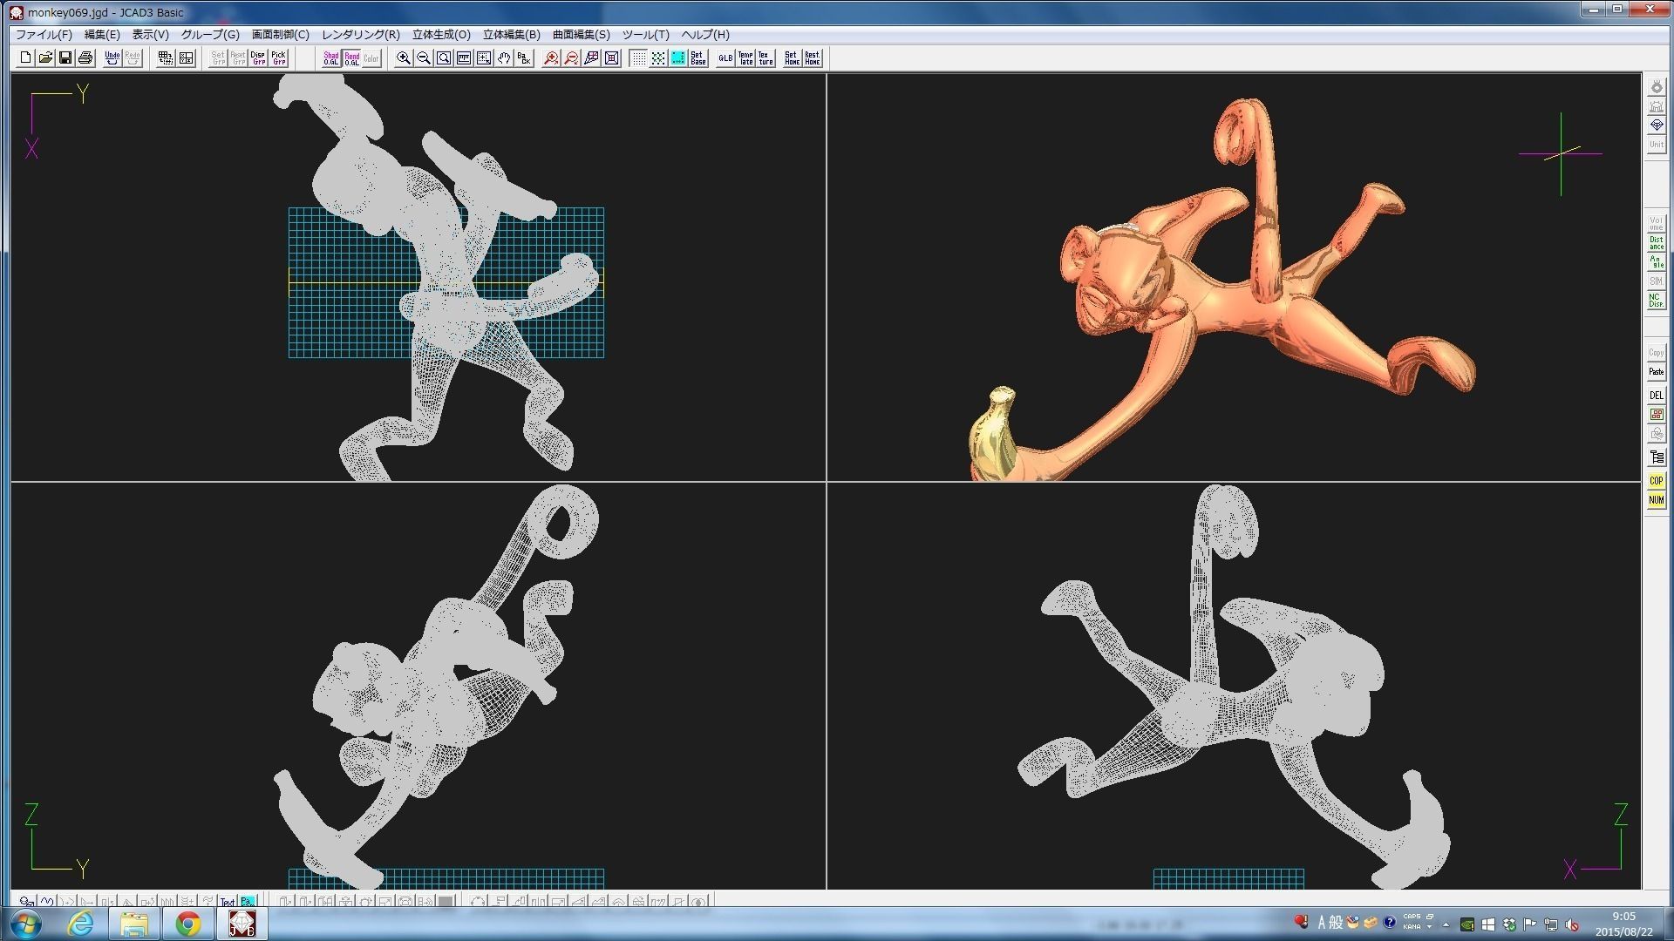Toggle the cyan grid display icon
Screen dimensions: 1674x941
678,58
